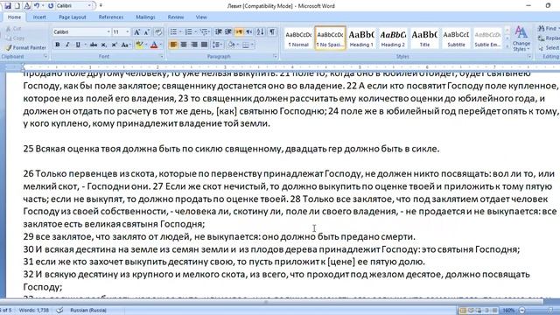The image size is (560, 315).
Task: Justify the paragraph text
Action: 204,45
